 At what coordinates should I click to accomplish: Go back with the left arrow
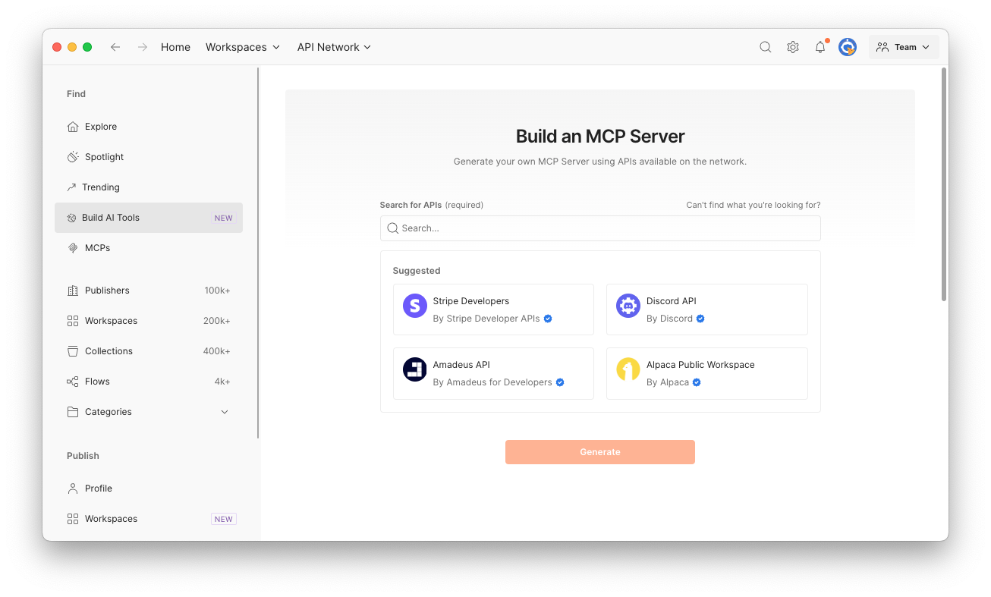115,47
